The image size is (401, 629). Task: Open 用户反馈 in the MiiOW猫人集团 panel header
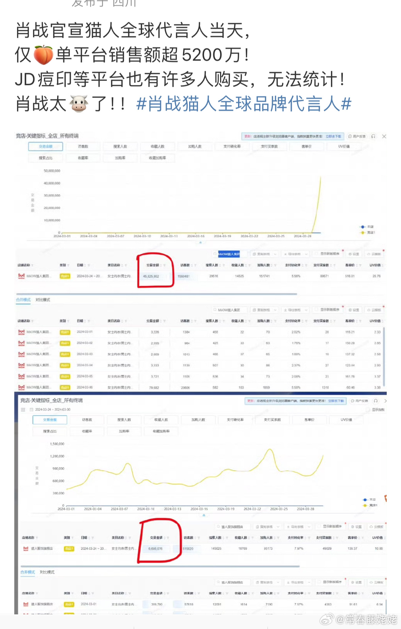click(357, 136)
